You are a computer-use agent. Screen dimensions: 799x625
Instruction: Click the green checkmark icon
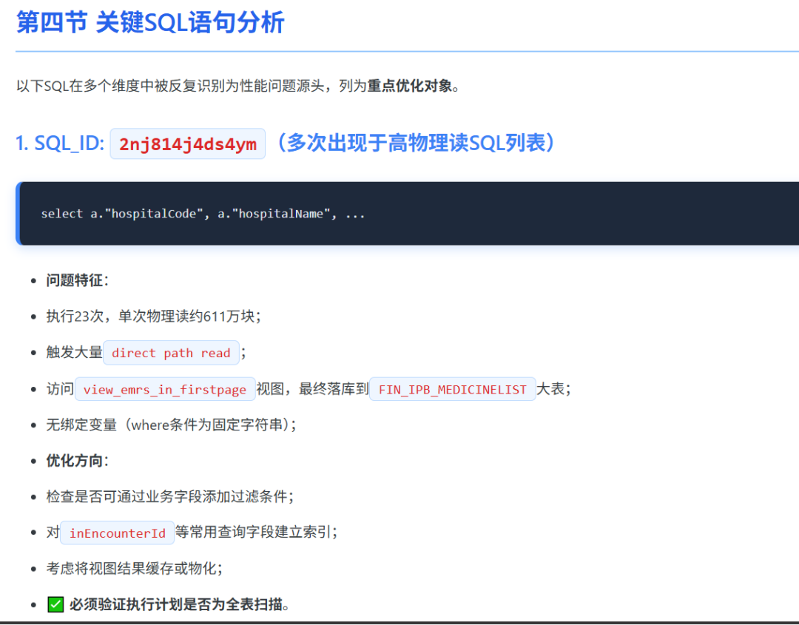[x=55, y=604]
